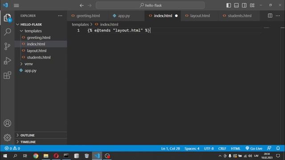Open the hamburger application menu

click(16, 5)
